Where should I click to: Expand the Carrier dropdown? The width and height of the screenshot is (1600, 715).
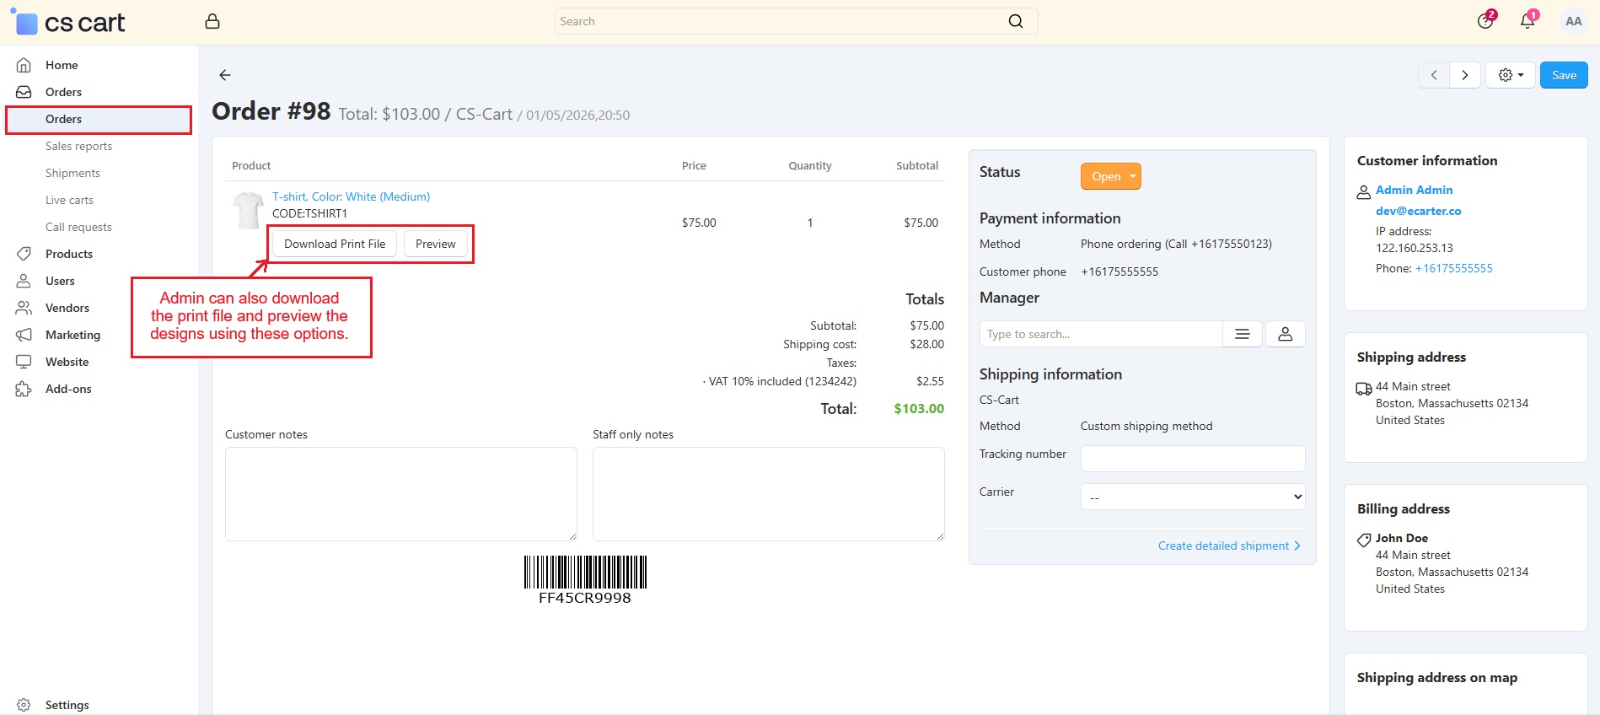(1192, 497)
